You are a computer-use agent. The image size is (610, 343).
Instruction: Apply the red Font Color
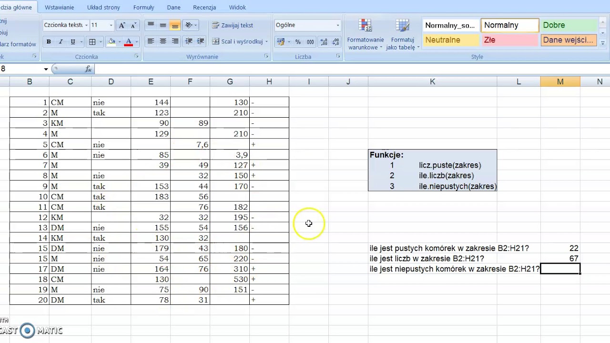128,42
